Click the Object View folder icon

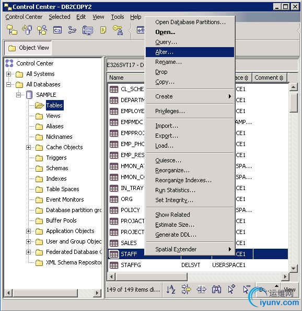pyautogui.click(x=12, y=48)
